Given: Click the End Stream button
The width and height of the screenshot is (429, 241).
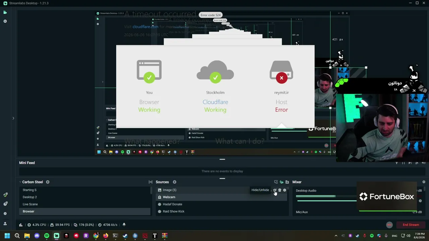Looking at the screenshot, I should [411, 225].
